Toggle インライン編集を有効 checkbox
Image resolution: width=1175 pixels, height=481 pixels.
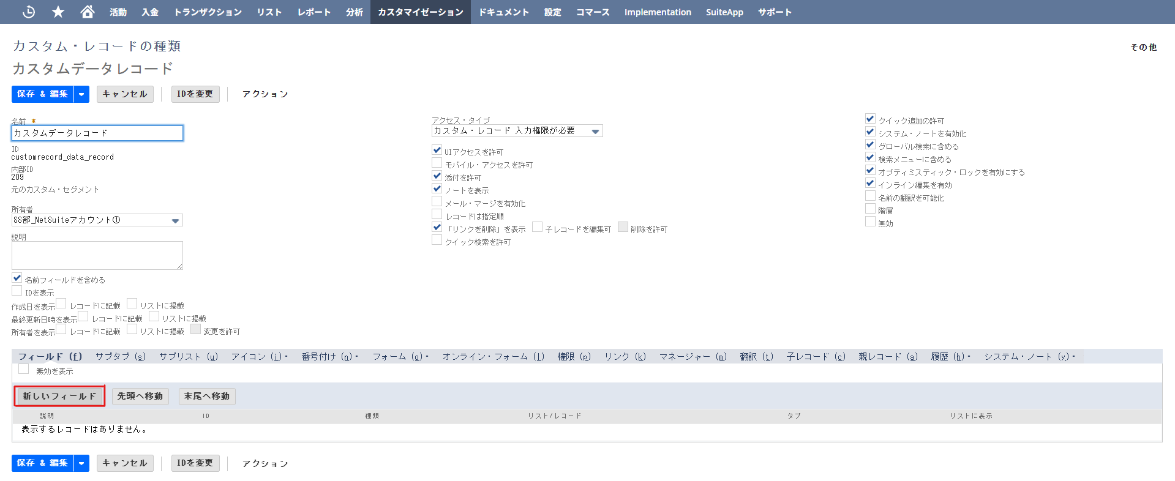pyautogui.click(x=870, y=183)
